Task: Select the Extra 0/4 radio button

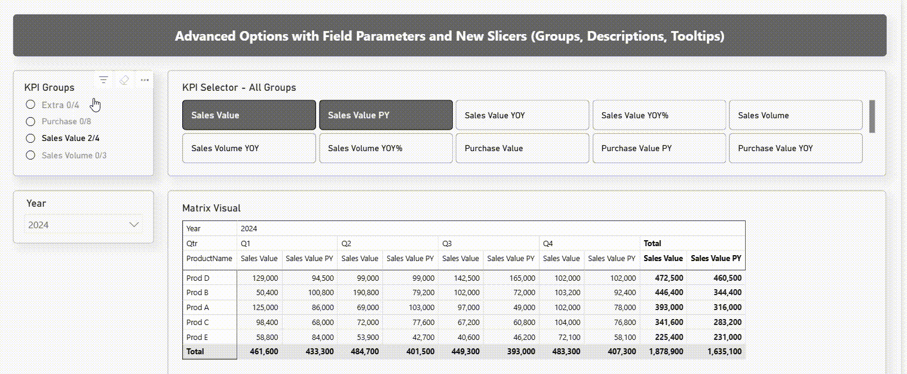Action: [x=31, y=105]
